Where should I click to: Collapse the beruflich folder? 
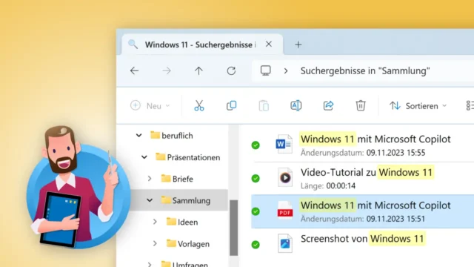tap(138, 136)
